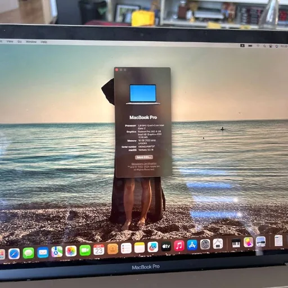Open Freeform from the Dock

click(x=153, y=246)
